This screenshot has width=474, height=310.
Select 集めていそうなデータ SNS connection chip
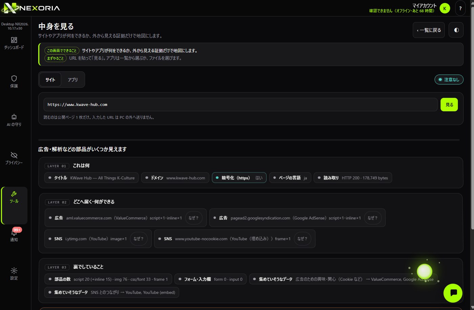[x=112, y=292]
